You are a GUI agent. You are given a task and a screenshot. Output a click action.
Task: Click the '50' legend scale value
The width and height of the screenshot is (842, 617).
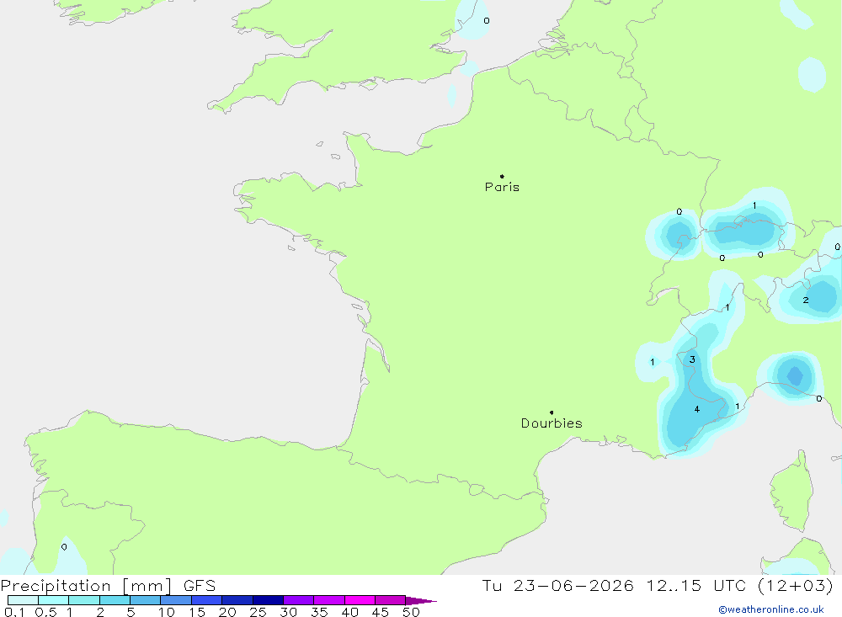pyautogui.click(x=411, y=612)
